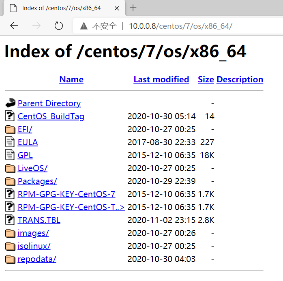The image size is (283, 281).
Task: Click the page heading Index of /centos/7/os/x86_64
Action: click(125, 52)
